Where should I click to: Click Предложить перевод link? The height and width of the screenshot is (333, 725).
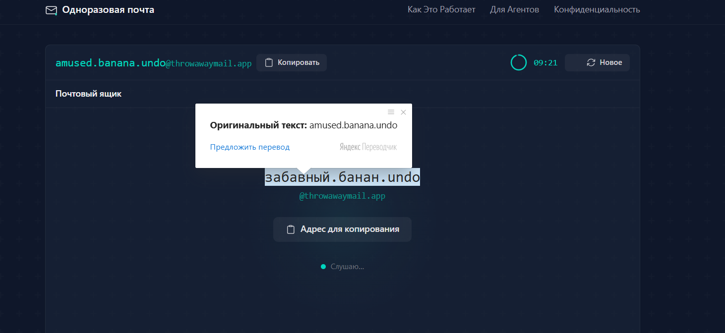point(249,147)
